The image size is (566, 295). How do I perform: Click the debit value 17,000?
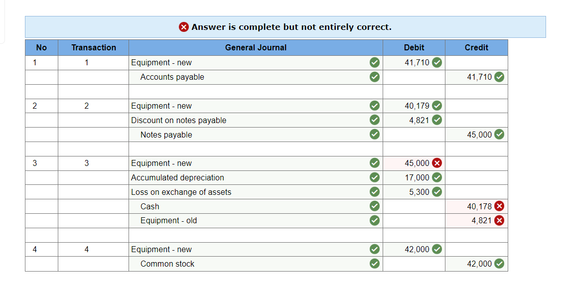coord(417,178)
